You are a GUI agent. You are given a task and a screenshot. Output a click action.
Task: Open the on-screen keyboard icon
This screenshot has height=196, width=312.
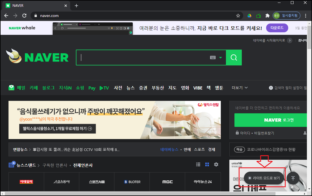point(213,57)
